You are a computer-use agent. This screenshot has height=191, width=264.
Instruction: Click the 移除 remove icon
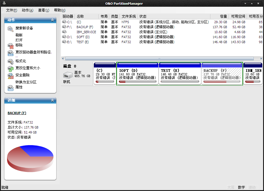pyautogui.click(x=10, y=46)
